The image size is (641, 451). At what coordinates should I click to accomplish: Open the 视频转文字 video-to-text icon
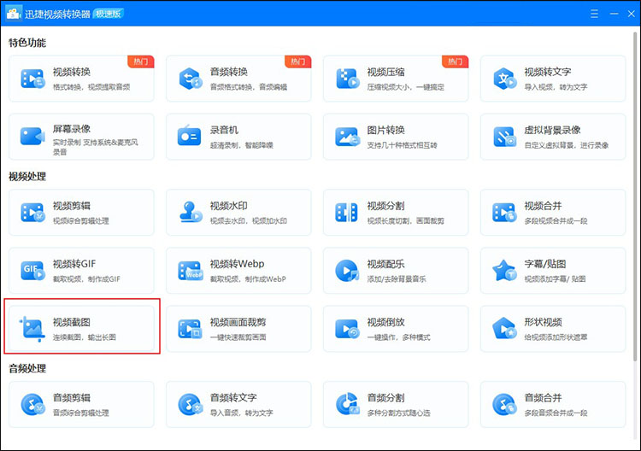504,79
